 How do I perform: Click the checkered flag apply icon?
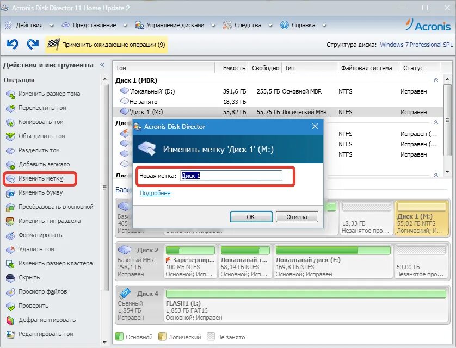point(53,45)
